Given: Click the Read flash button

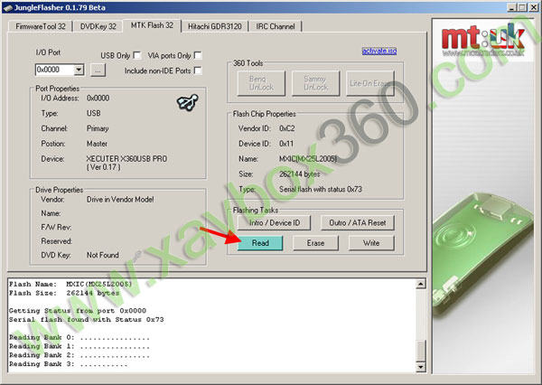Looking at the screenshot, I should tap(260, 243).
